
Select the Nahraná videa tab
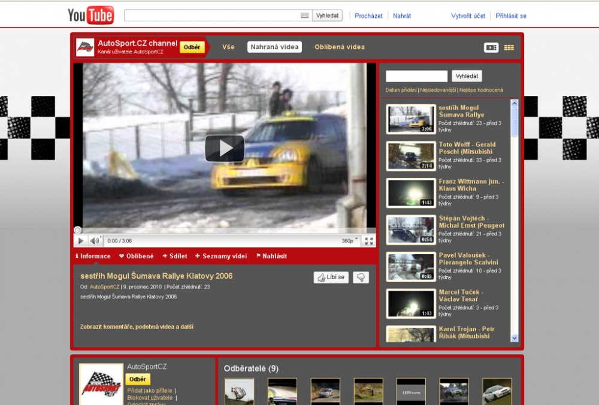(x=274, y=47)
